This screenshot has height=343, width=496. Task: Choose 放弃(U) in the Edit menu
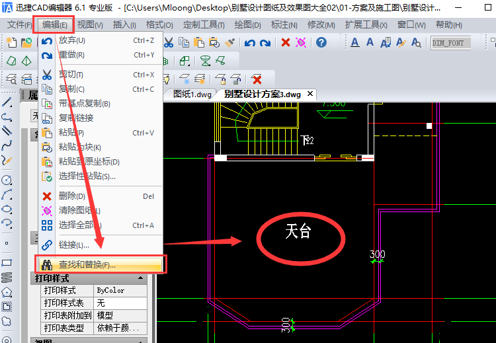tap(101, 40)
